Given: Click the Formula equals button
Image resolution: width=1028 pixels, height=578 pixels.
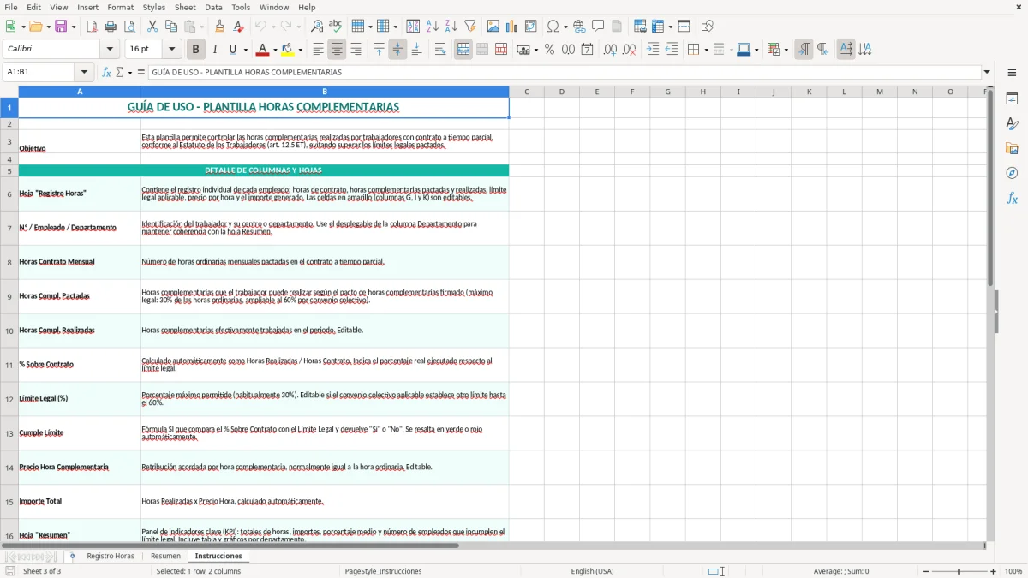Looking at the screenshot, I should coord(141,72).
